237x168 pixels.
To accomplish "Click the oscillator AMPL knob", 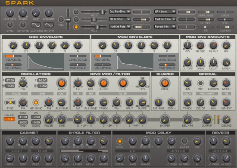I will pyautogui.click(x=62, y=83).
